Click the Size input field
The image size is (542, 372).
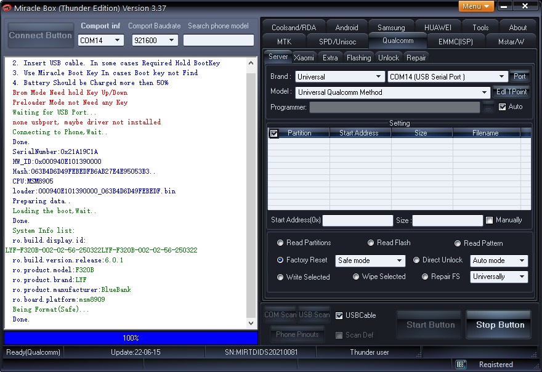tap(448, 220)
